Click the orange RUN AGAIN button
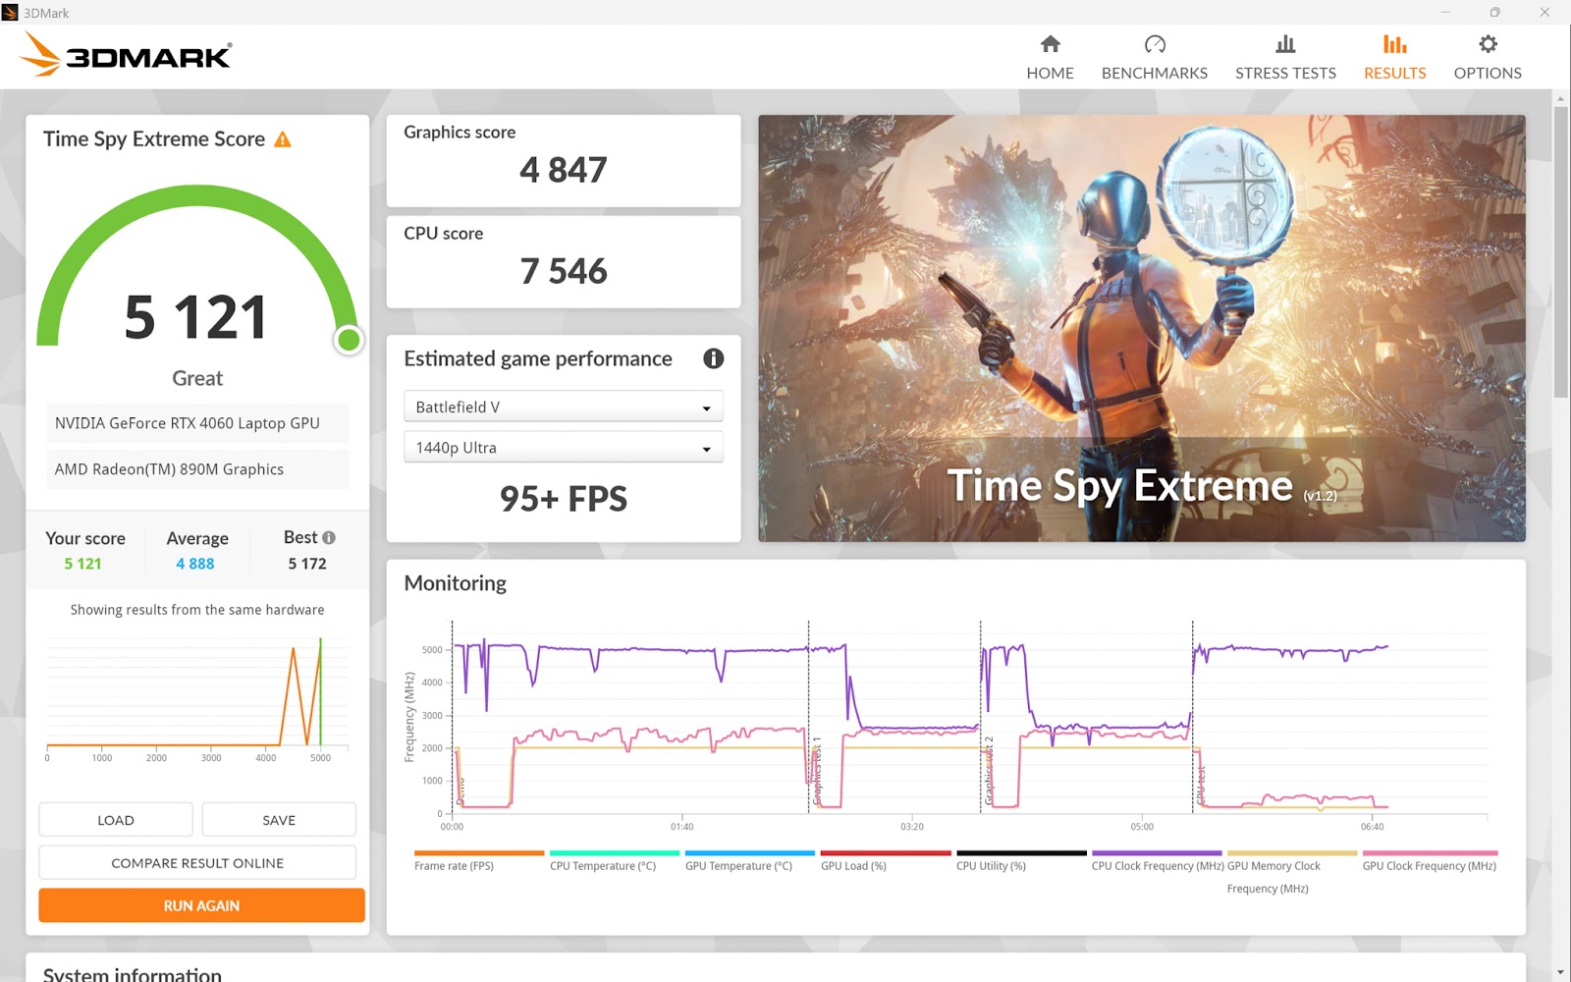Viewport: 1571px width, 982px height. tap(201, 905)
